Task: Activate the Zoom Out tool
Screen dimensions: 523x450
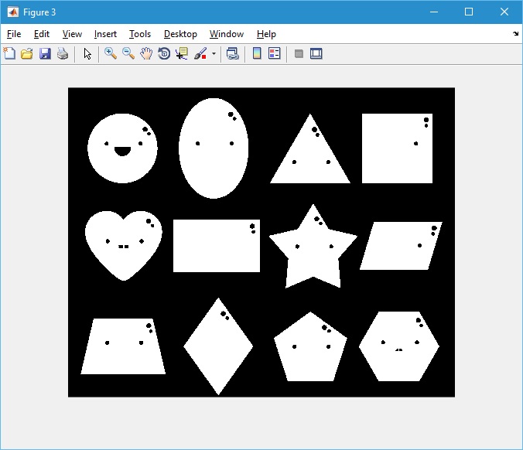Action: (x=128, y=53)
